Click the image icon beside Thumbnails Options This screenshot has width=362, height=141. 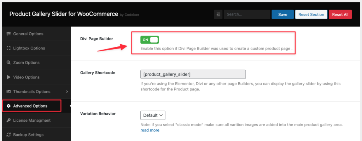[8, 92]
